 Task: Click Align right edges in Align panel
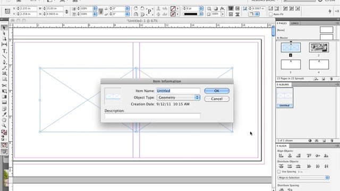coord(299,155)
